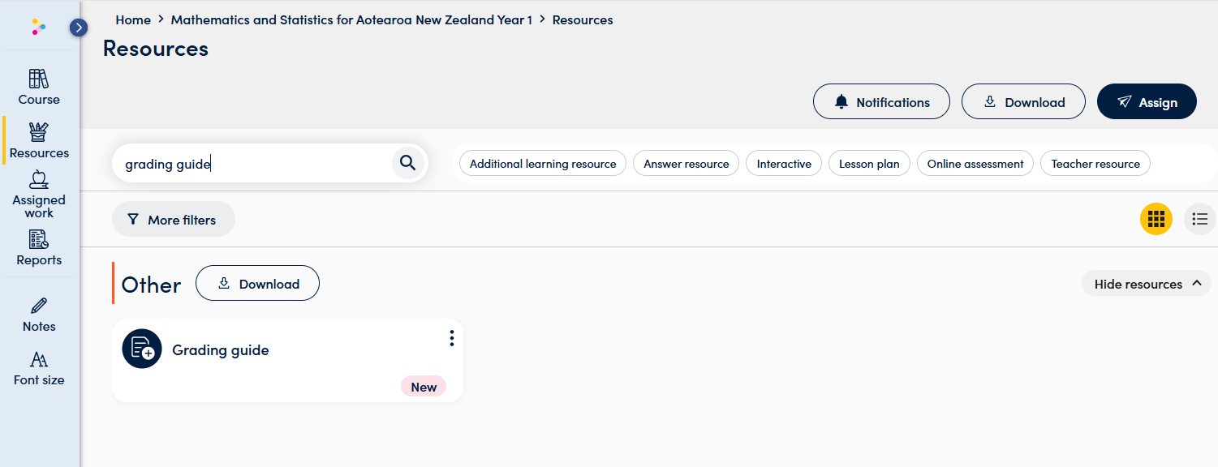Select the Resources sidebar icon

pos(39,140)
